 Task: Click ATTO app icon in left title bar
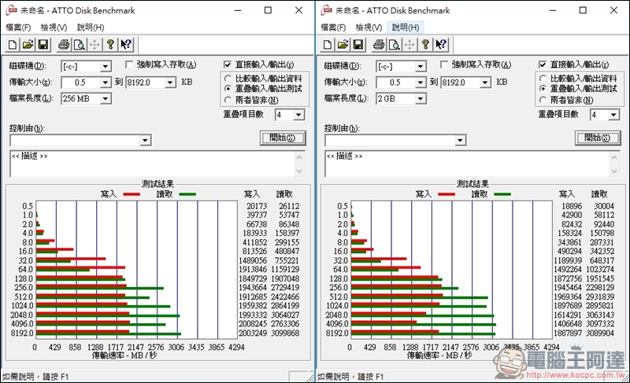tap(12, 10)
